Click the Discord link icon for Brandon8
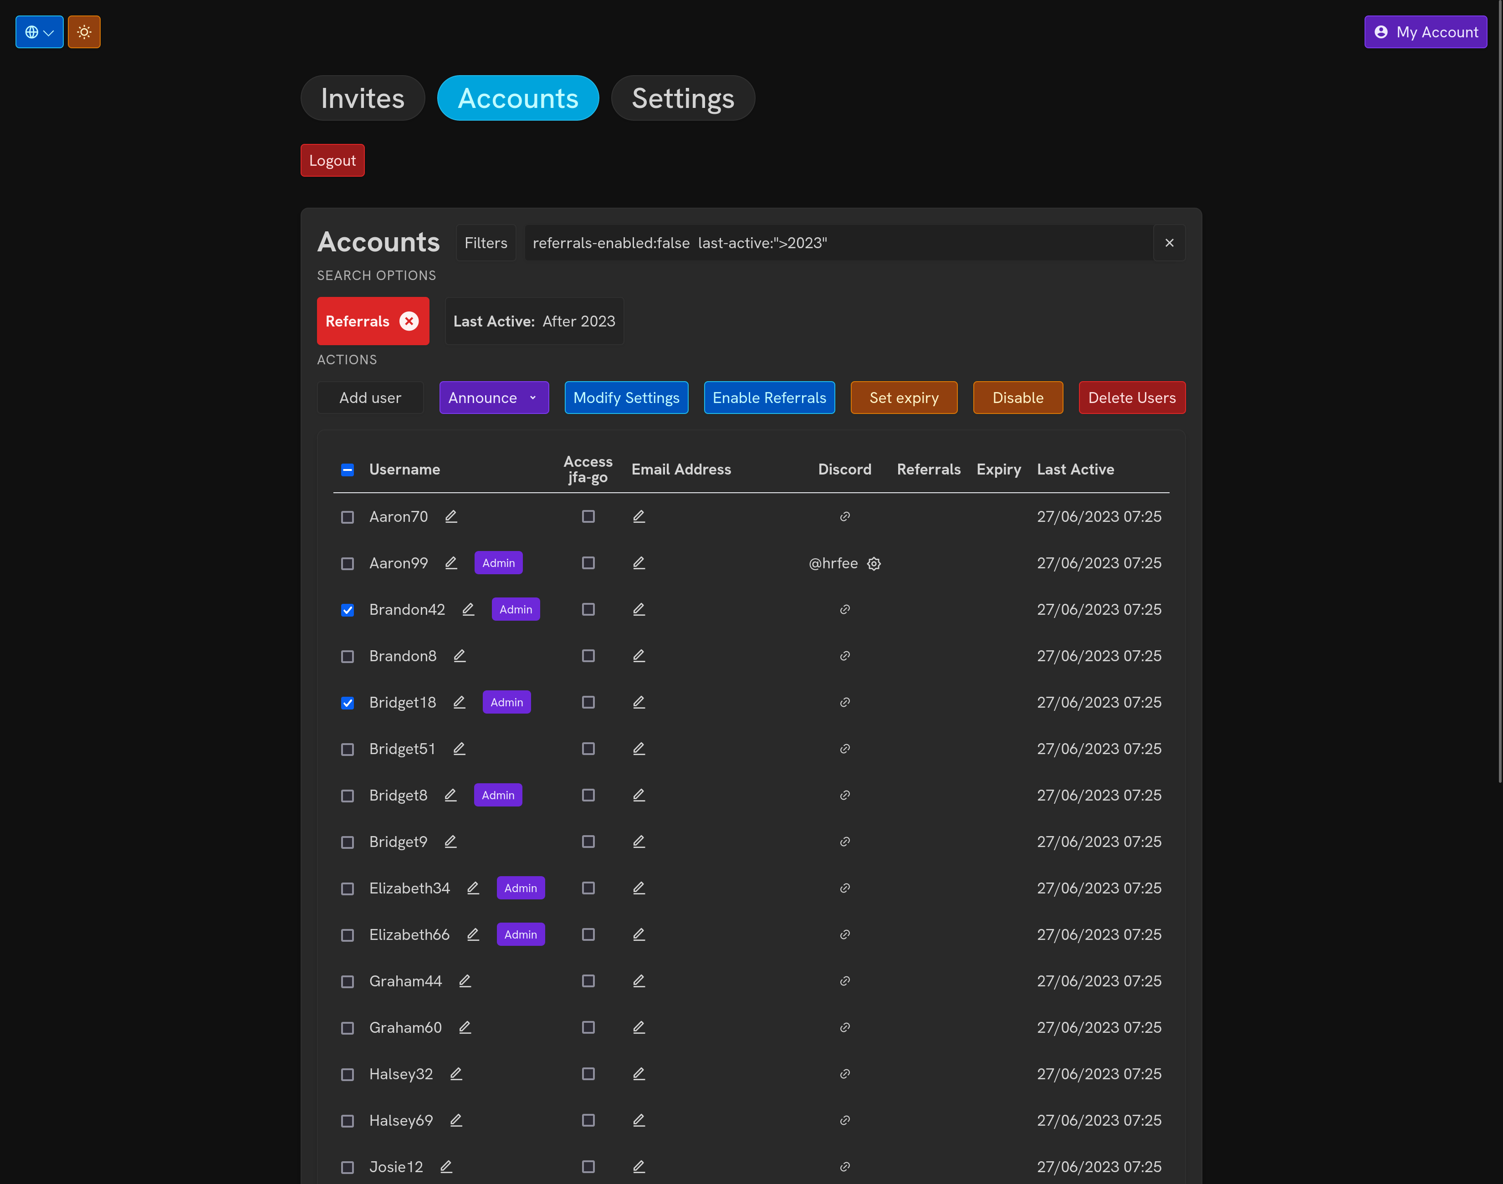 click(844, 656)
